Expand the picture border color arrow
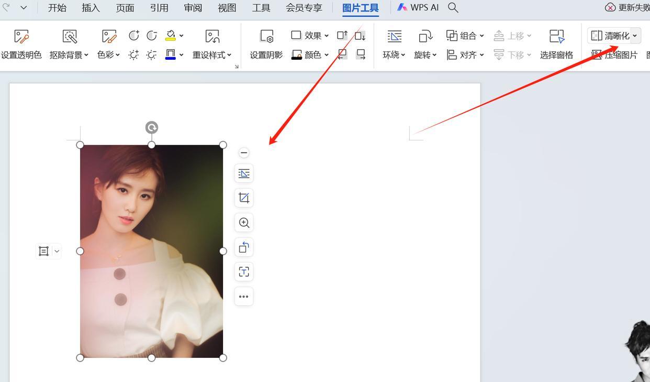Viewport: 650px width, 382px height. (x=182, y=54)
